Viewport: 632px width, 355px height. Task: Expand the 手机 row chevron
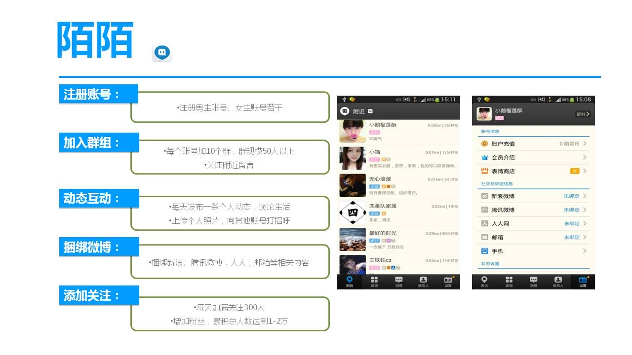click(x=585, y=251)
